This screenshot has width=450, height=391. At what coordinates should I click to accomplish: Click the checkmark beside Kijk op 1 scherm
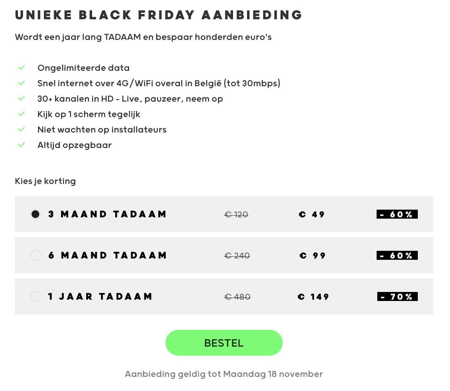point(22,114)
